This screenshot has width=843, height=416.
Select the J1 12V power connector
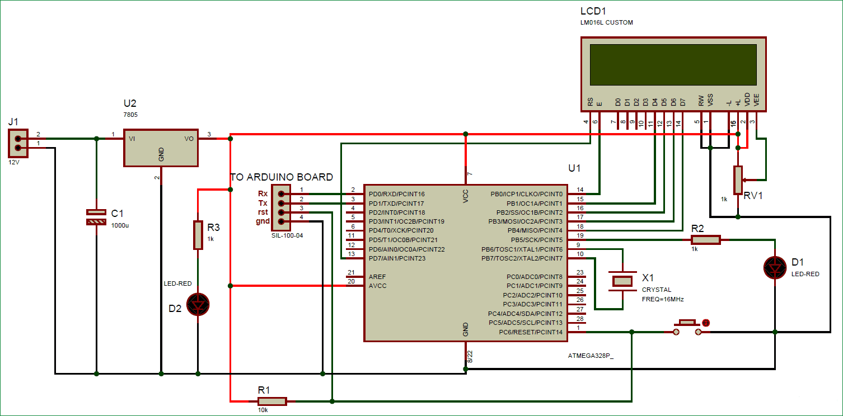tap(18, 143)
